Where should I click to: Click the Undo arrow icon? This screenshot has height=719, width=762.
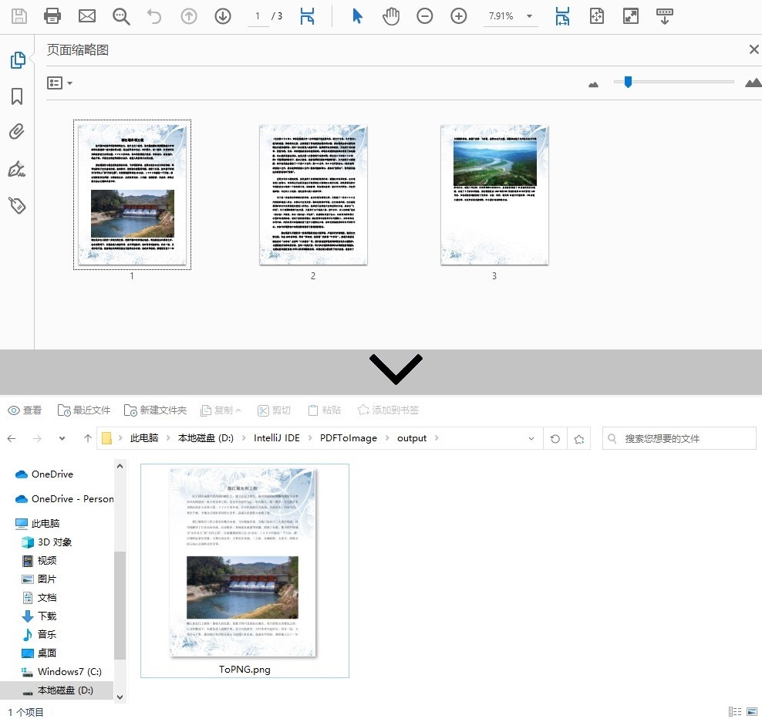[154, 16]
